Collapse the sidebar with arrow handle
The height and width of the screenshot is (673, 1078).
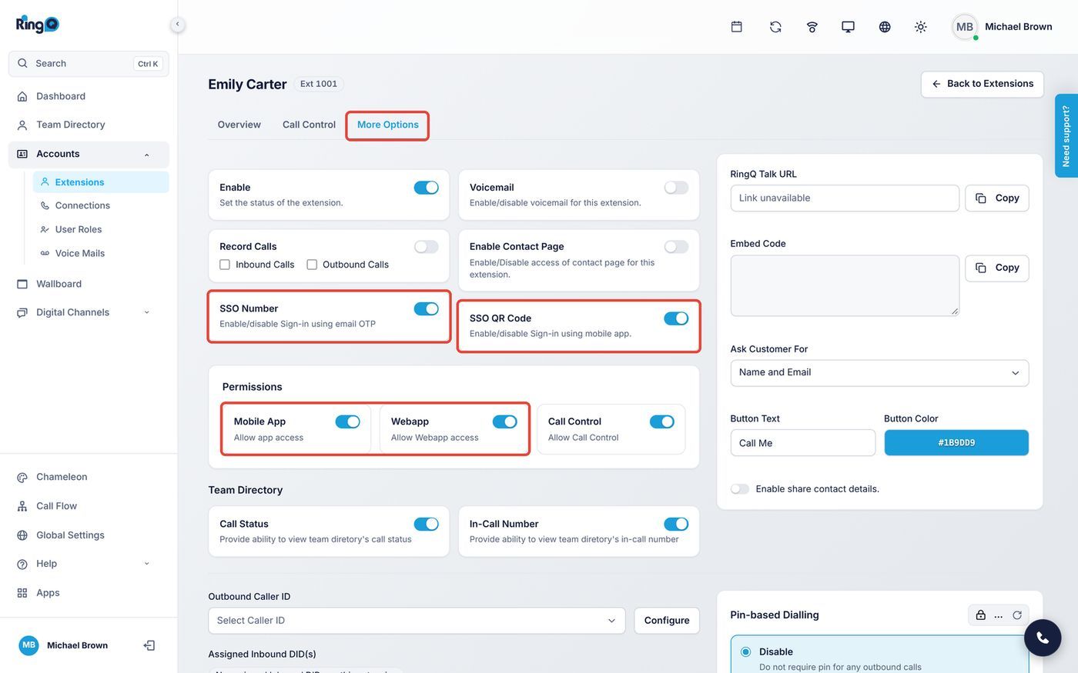tap(177, 24)
